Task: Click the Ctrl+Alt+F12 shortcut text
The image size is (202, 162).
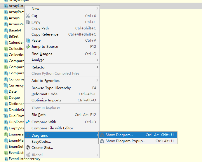Action: pyautogui.click(x=86, y=115)
